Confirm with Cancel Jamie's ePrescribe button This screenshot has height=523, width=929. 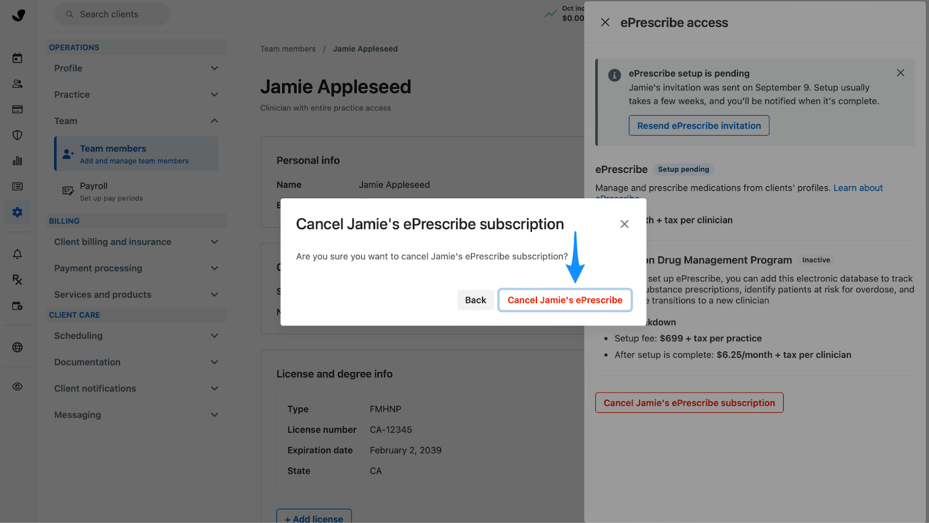pyautogui.click(x=565, y=300)
